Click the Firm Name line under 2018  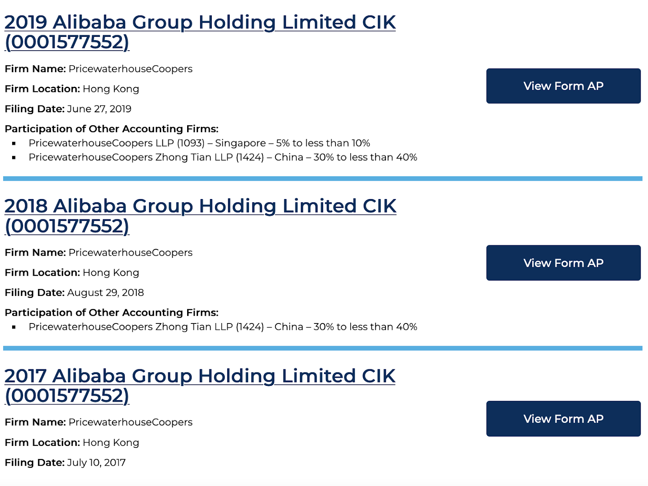[x=98, y=253]
